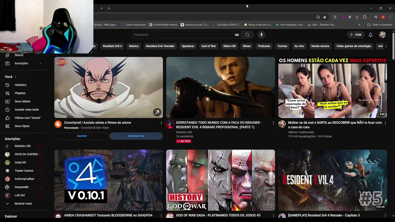The image size is (395, 222).
Task: Open Teaser Games channel in sidebar
Action: pyautogui.click(x=23, y=171)
